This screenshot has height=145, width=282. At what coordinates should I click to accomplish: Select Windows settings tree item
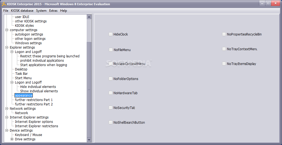point(28,43)
